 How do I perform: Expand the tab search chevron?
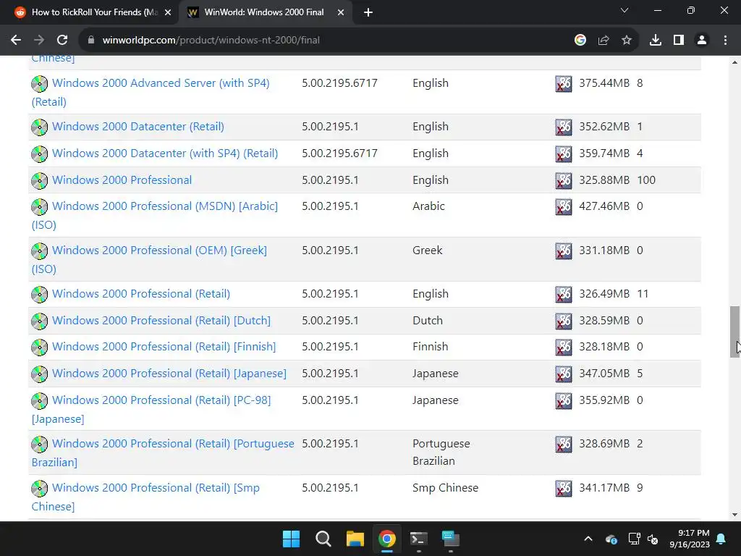[x=624, y=10]
